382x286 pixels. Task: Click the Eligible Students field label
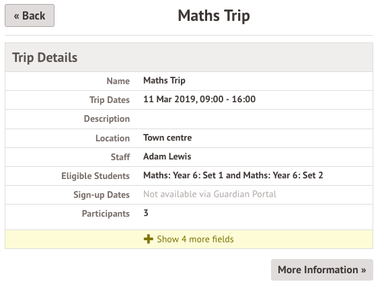[95, 176]
